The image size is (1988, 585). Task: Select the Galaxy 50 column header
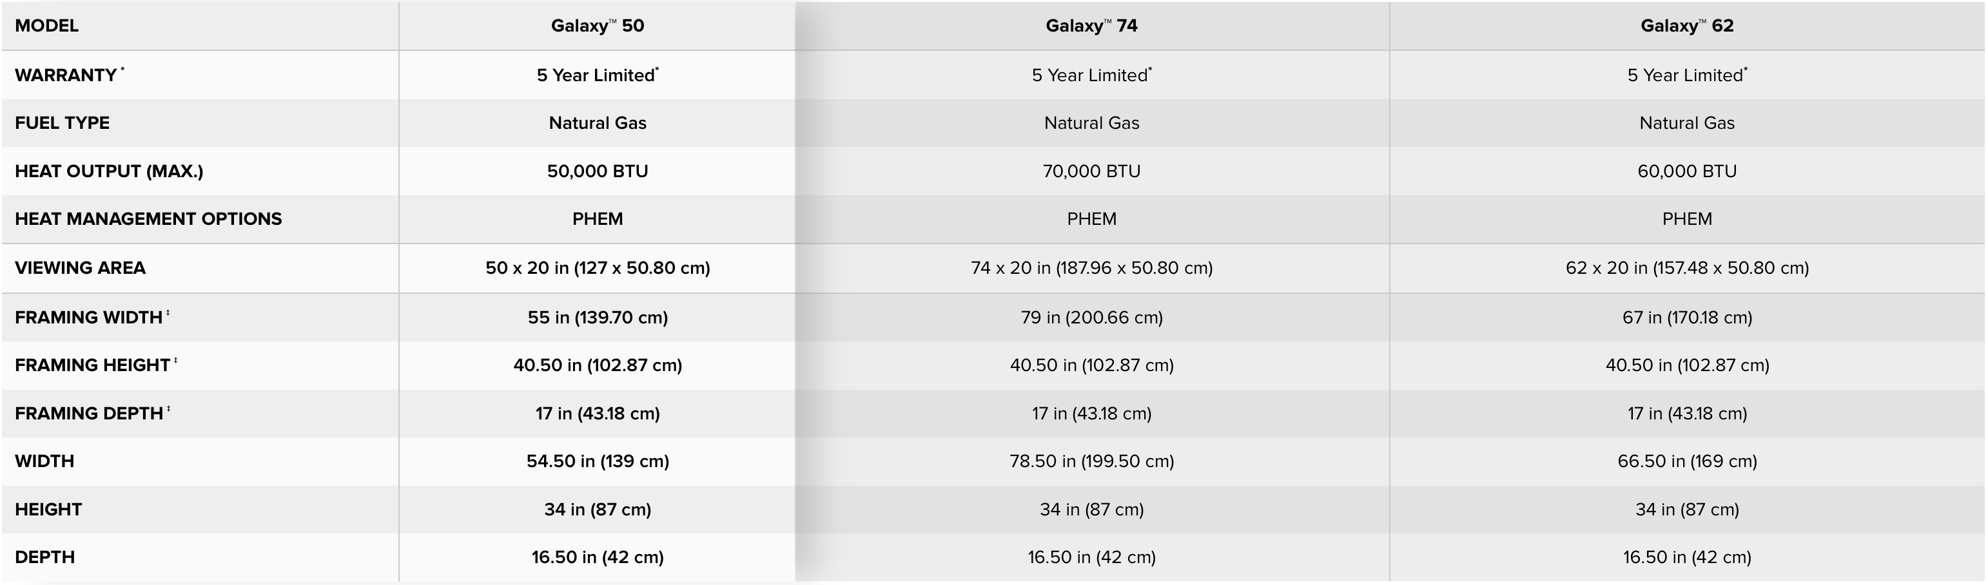click(598, 26)
